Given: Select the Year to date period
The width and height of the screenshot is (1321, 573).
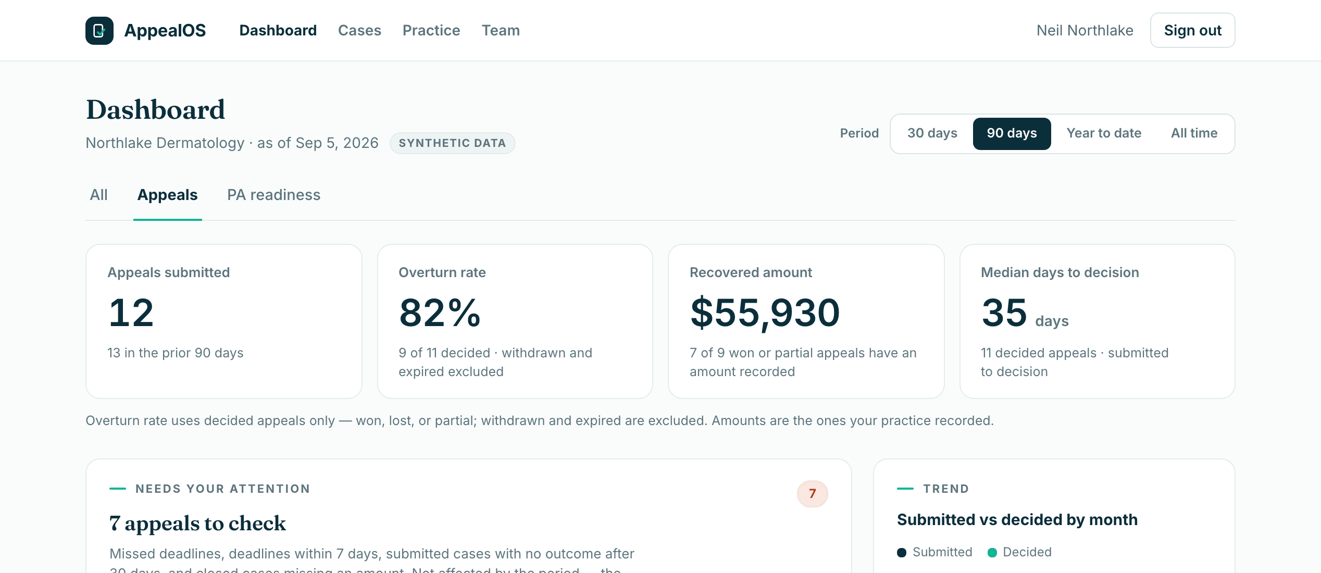Looking at the screenshot, I should coord(1104,133).
